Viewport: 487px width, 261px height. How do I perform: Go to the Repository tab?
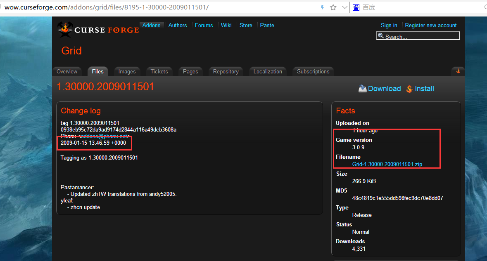226,71
